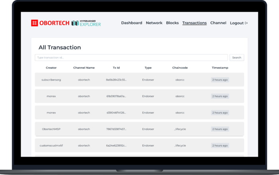Click the _lifecycle chaincode in ObortechMSP row

[180, 129]
